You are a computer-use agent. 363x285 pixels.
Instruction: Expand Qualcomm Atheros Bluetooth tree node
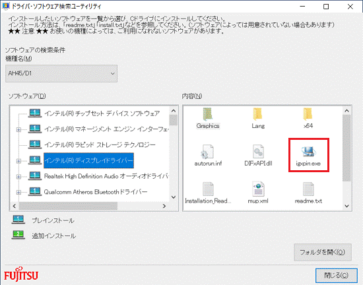(18, 192)
